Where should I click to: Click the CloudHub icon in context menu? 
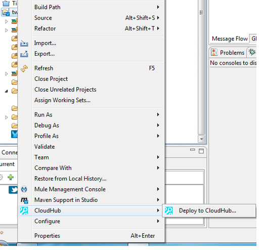point(24,211)
